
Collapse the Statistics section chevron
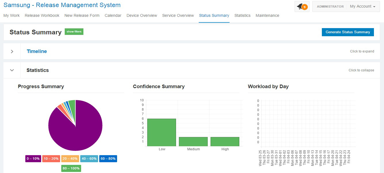pyautogui.click(x=12, y=70)
